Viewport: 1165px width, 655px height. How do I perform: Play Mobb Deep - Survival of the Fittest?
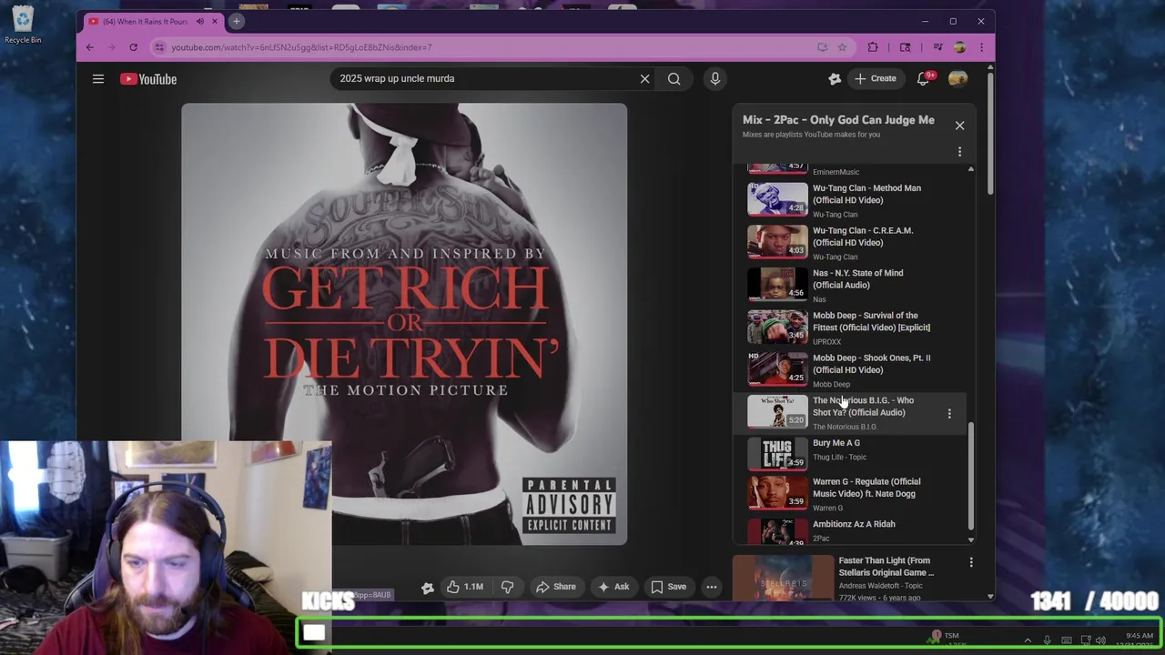(871, 322)
